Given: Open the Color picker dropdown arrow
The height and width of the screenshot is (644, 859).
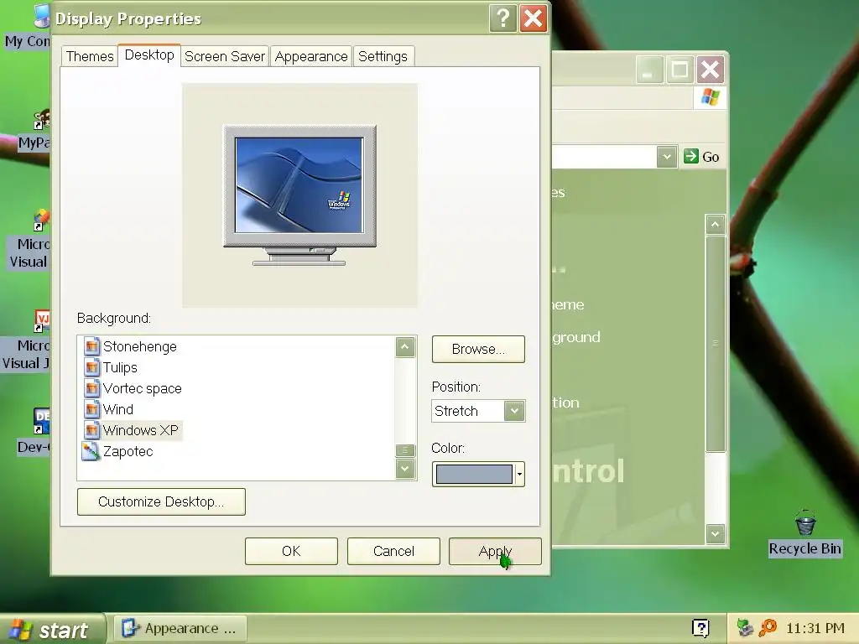Looking at the screenshot, I should pyautogui.click(x=519, y=475).
